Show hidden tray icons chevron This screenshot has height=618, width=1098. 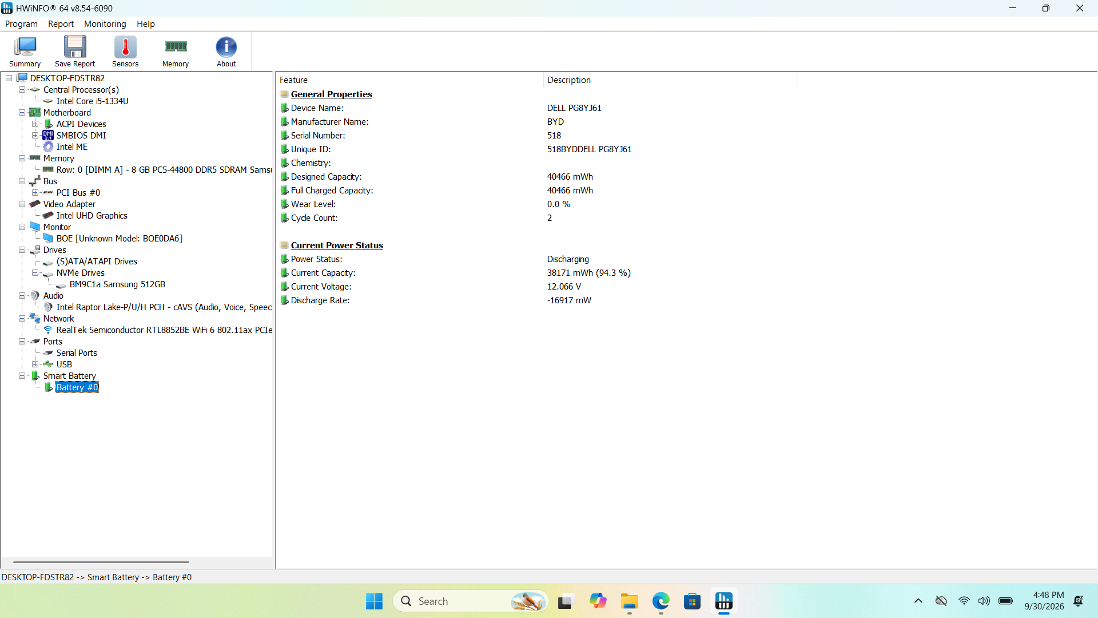tap(918, 601)
